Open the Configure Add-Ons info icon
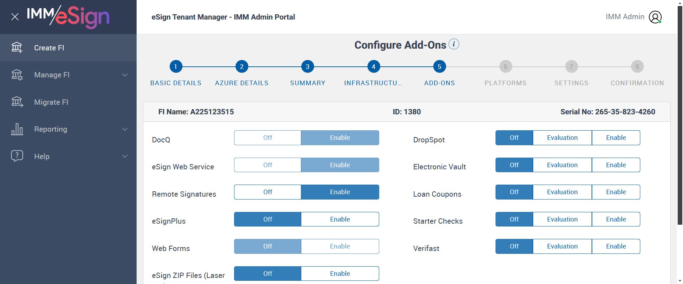The height and width of the screenshot is (284, 683). click(454, 44)
